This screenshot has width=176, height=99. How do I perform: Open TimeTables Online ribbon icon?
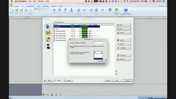tap(117, 11)
